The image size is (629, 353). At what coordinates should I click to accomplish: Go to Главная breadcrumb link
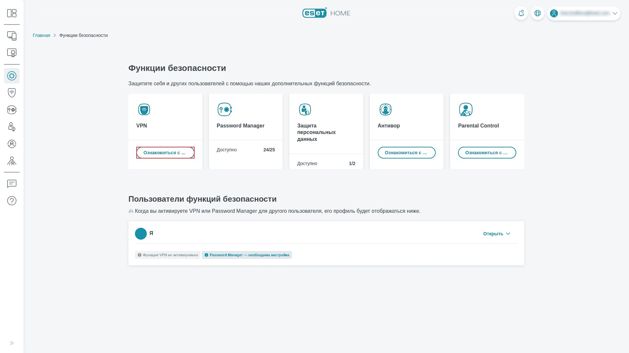tap(41, 35)
